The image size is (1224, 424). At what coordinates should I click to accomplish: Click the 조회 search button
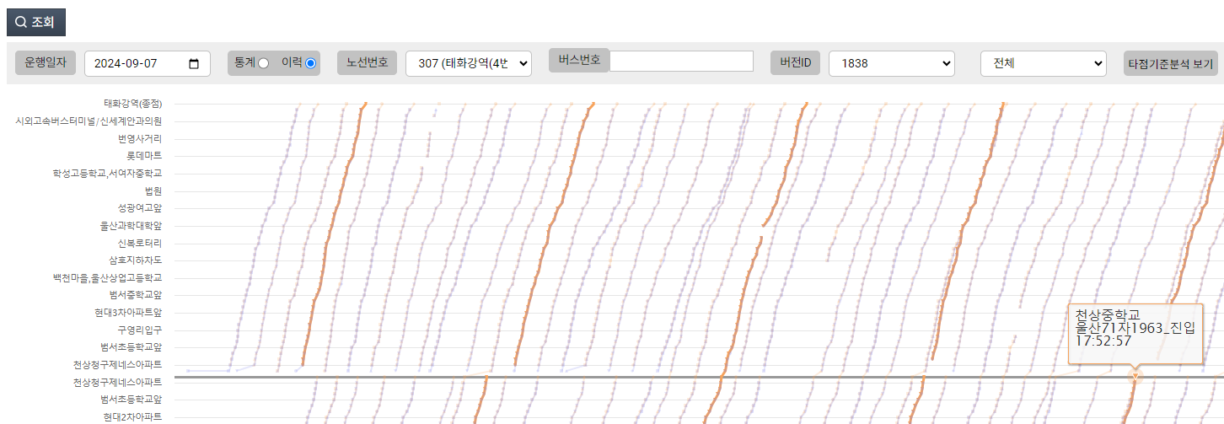click(36, 23)
